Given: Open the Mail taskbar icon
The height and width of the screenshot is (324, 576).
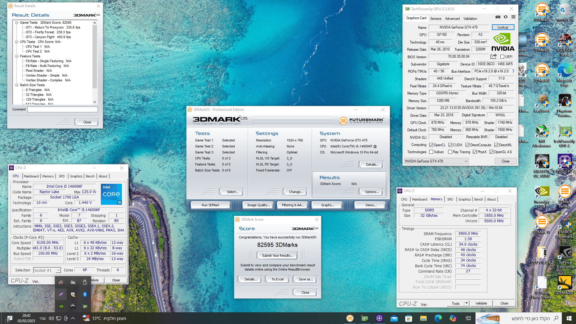Looking at the screenshot, I should (x=394, y=318).
